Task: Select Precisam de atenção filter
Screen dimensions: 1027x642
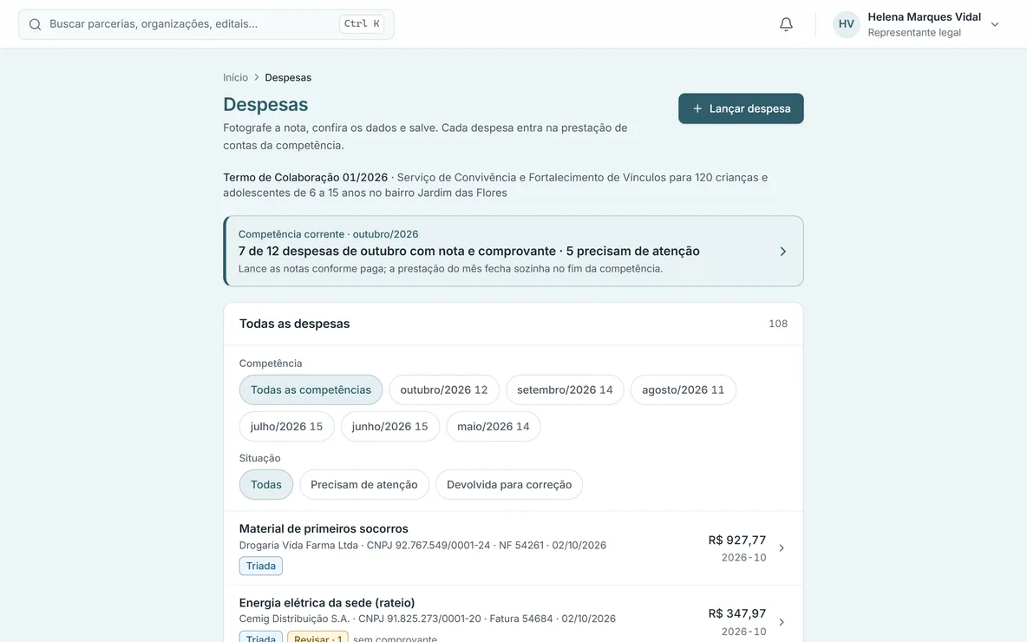Action: coord(364,485)
